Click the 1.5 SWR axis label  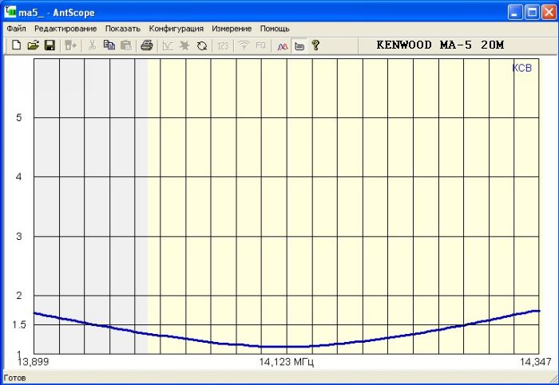pyautogui.click(x=19, y=324)
